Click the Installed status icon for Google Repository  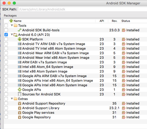coord(124,117)
